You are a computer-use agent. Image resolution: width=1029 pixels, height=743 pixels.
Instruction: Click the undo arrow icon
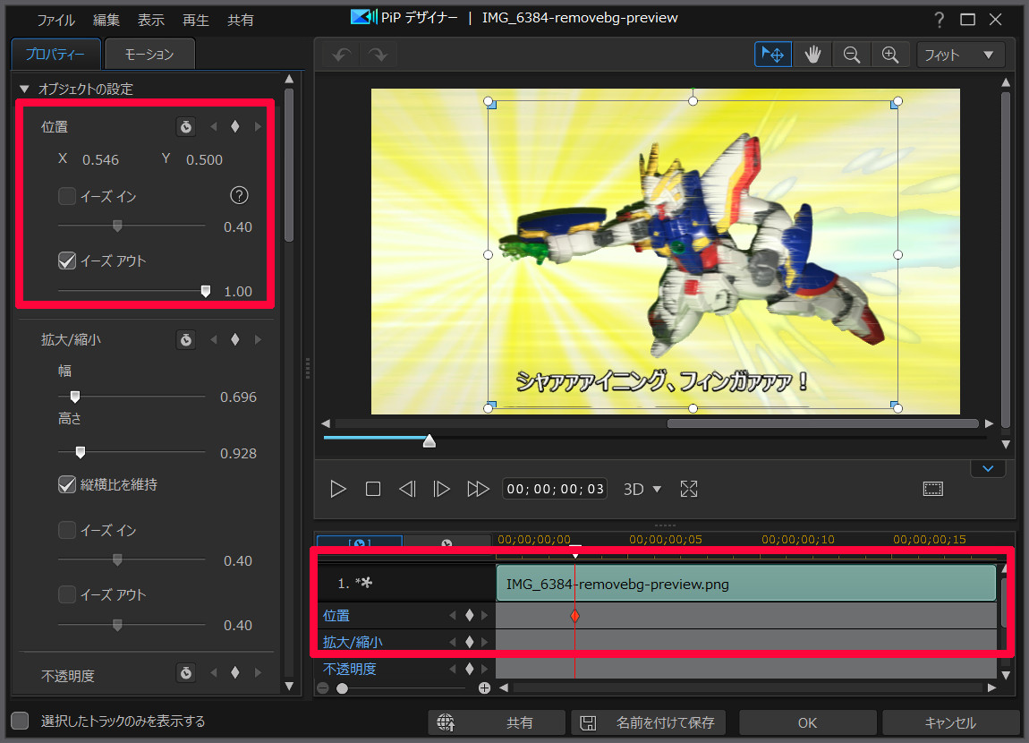point(341,55)
